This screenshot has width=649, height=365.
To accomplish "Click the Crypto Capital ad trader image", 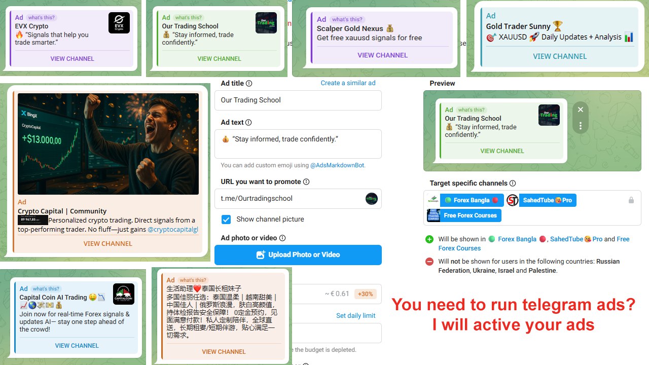I will (109, 144).
